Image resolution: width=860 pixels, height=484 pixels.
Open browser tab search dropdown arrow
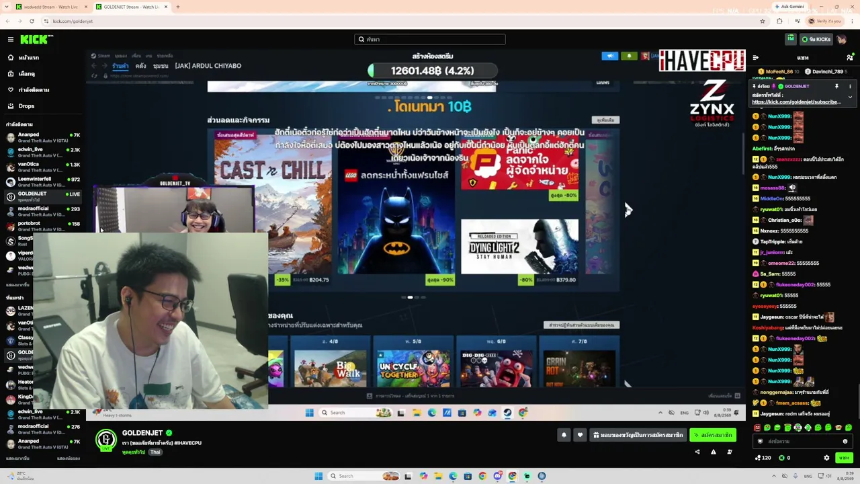(8, 7)
